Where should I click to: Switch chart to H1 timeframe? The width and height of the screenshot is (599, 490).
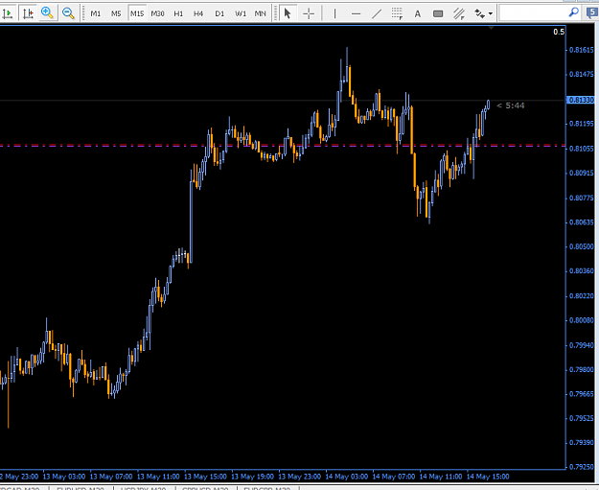coord(178,13)
